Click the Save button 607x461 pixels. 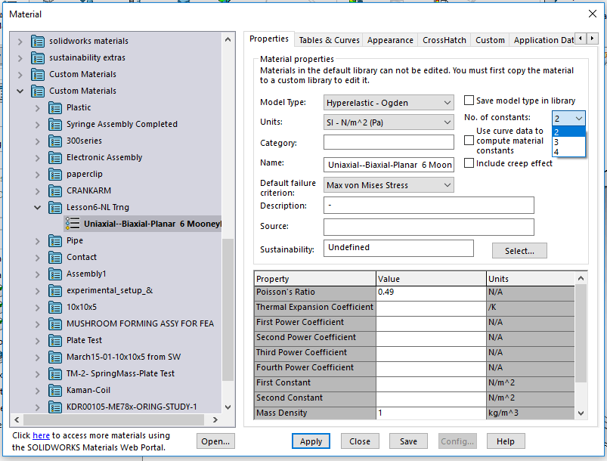(408, 441)
